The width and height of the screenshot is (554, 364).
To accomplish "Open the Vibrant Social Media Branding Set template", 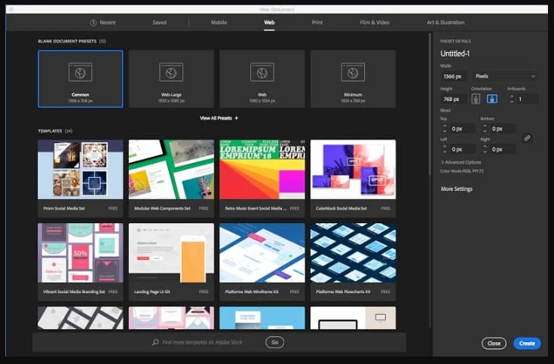I will point(81,262).
